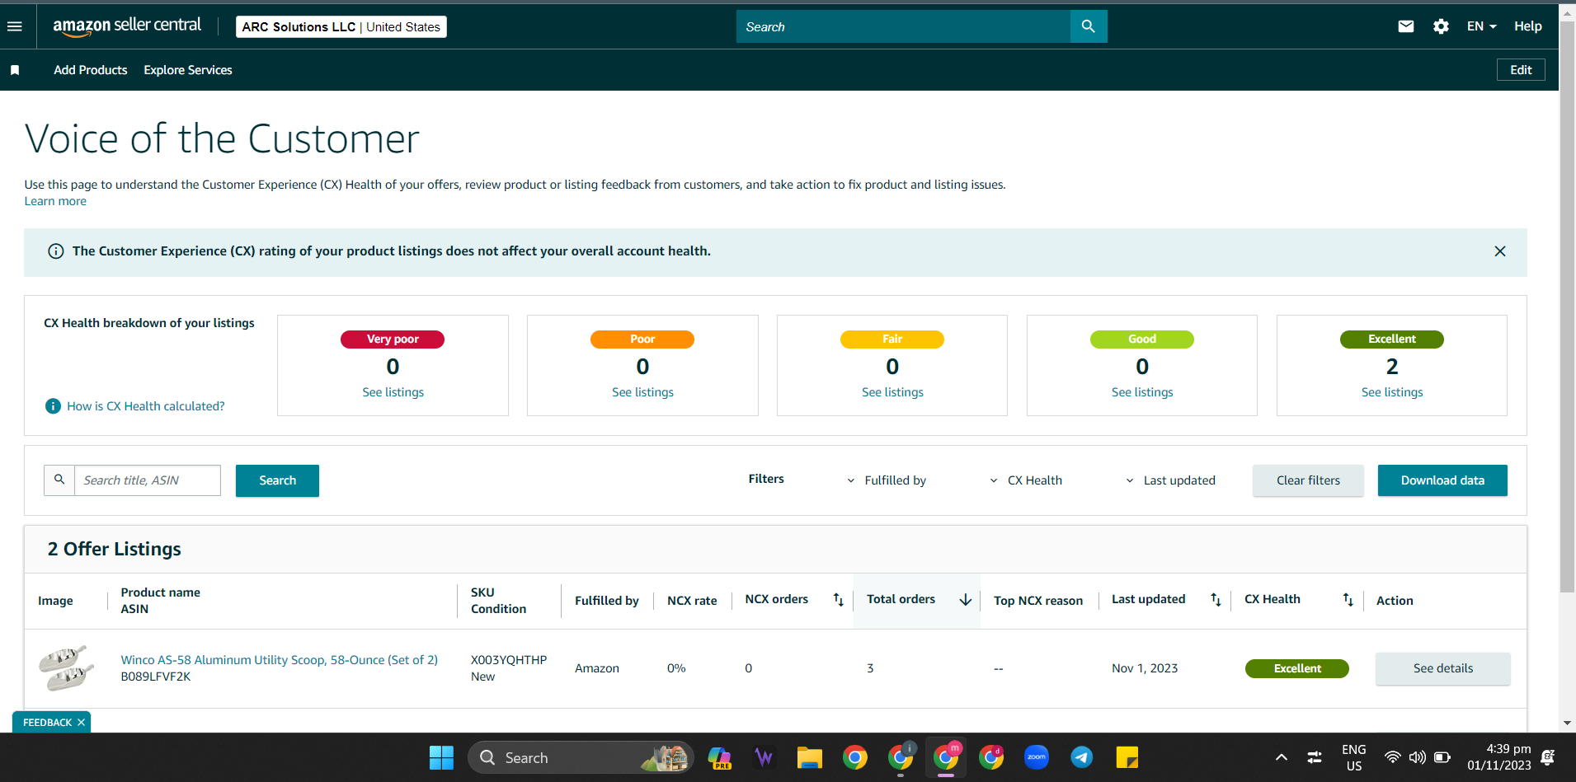The width and height of the screenshot is (1576, 782).
Task: Expand the CX Health filter dropdown
Action: pos(1025,480)
